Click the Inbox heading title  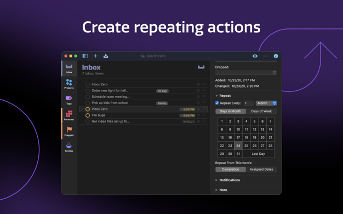(x=91, y=67)
